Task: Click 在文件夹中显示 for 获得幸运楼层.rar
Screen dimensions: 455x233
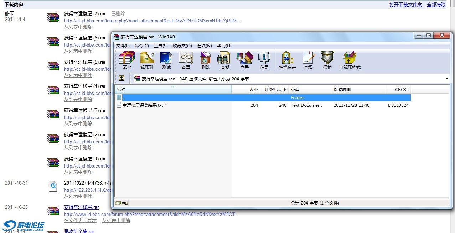Action: [80, 220]
